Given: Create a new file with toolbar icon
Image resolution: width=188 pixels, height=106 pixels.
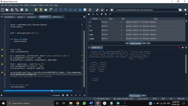Looking at the screenshot, I should click(2, 10).
